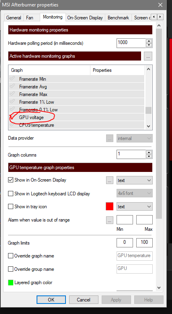Viewport: 172px width, 314px height.
Task: Switch to the Fan tab
Action: (29, 18)
